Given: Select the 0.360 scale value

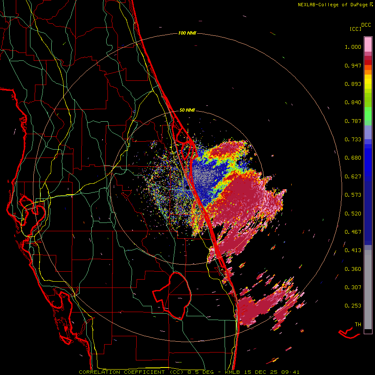Looking at the screenshot, I should click(x=353, y=269).
